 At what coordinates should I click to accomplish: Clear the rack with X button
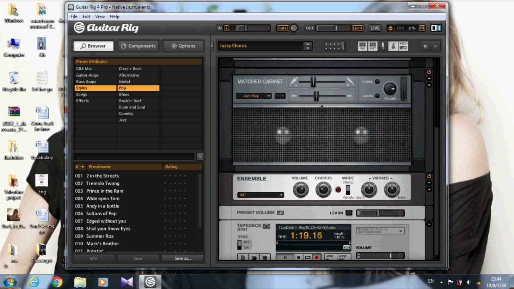(x=425, y=46)
